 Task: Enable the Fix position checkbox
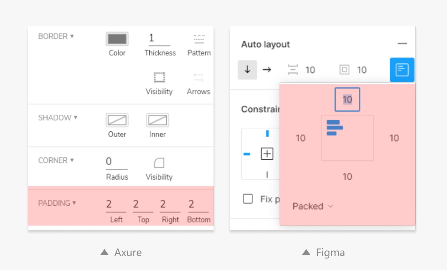click(x=248, y=199)
